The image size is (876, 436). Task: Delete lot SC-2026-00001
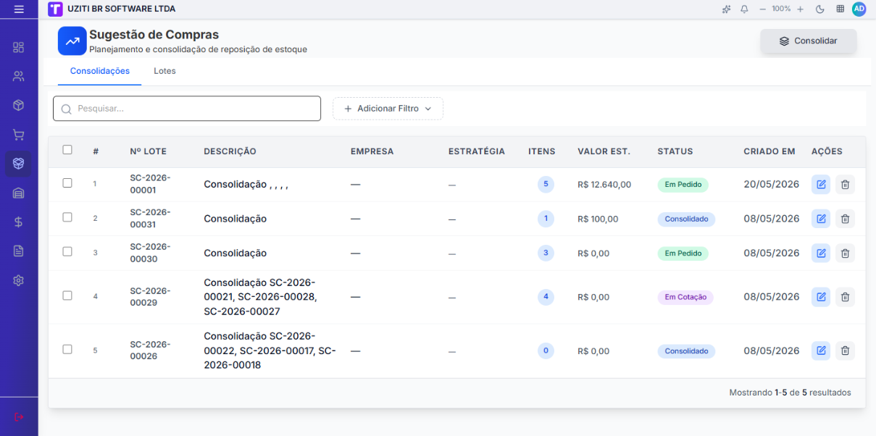845,185
